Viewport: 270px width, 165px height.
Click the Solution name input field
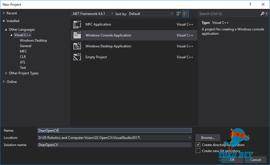114,145
